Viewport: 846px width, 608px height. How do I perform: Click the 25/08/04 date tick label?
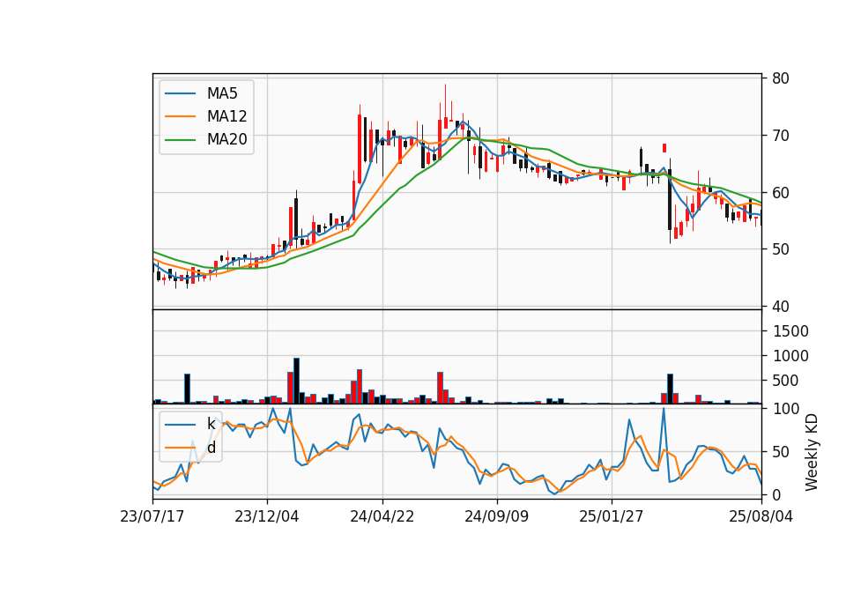(x=761, y=516)
